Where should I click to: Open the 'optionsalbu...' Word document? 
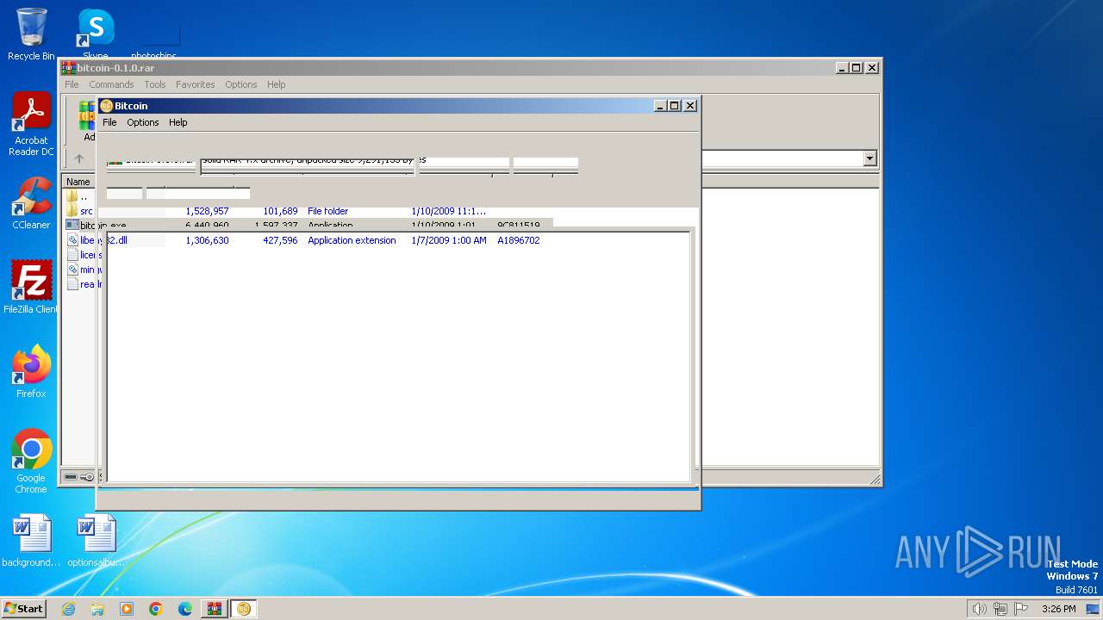[x=96, y=541]
